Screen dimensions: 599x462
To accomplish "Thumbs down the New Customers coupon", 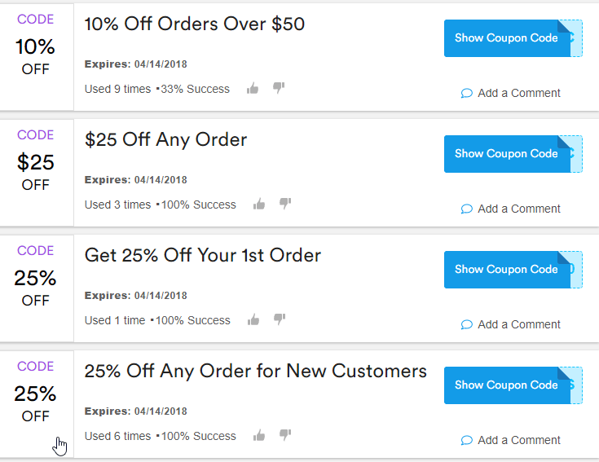I will tap(285, 435).
